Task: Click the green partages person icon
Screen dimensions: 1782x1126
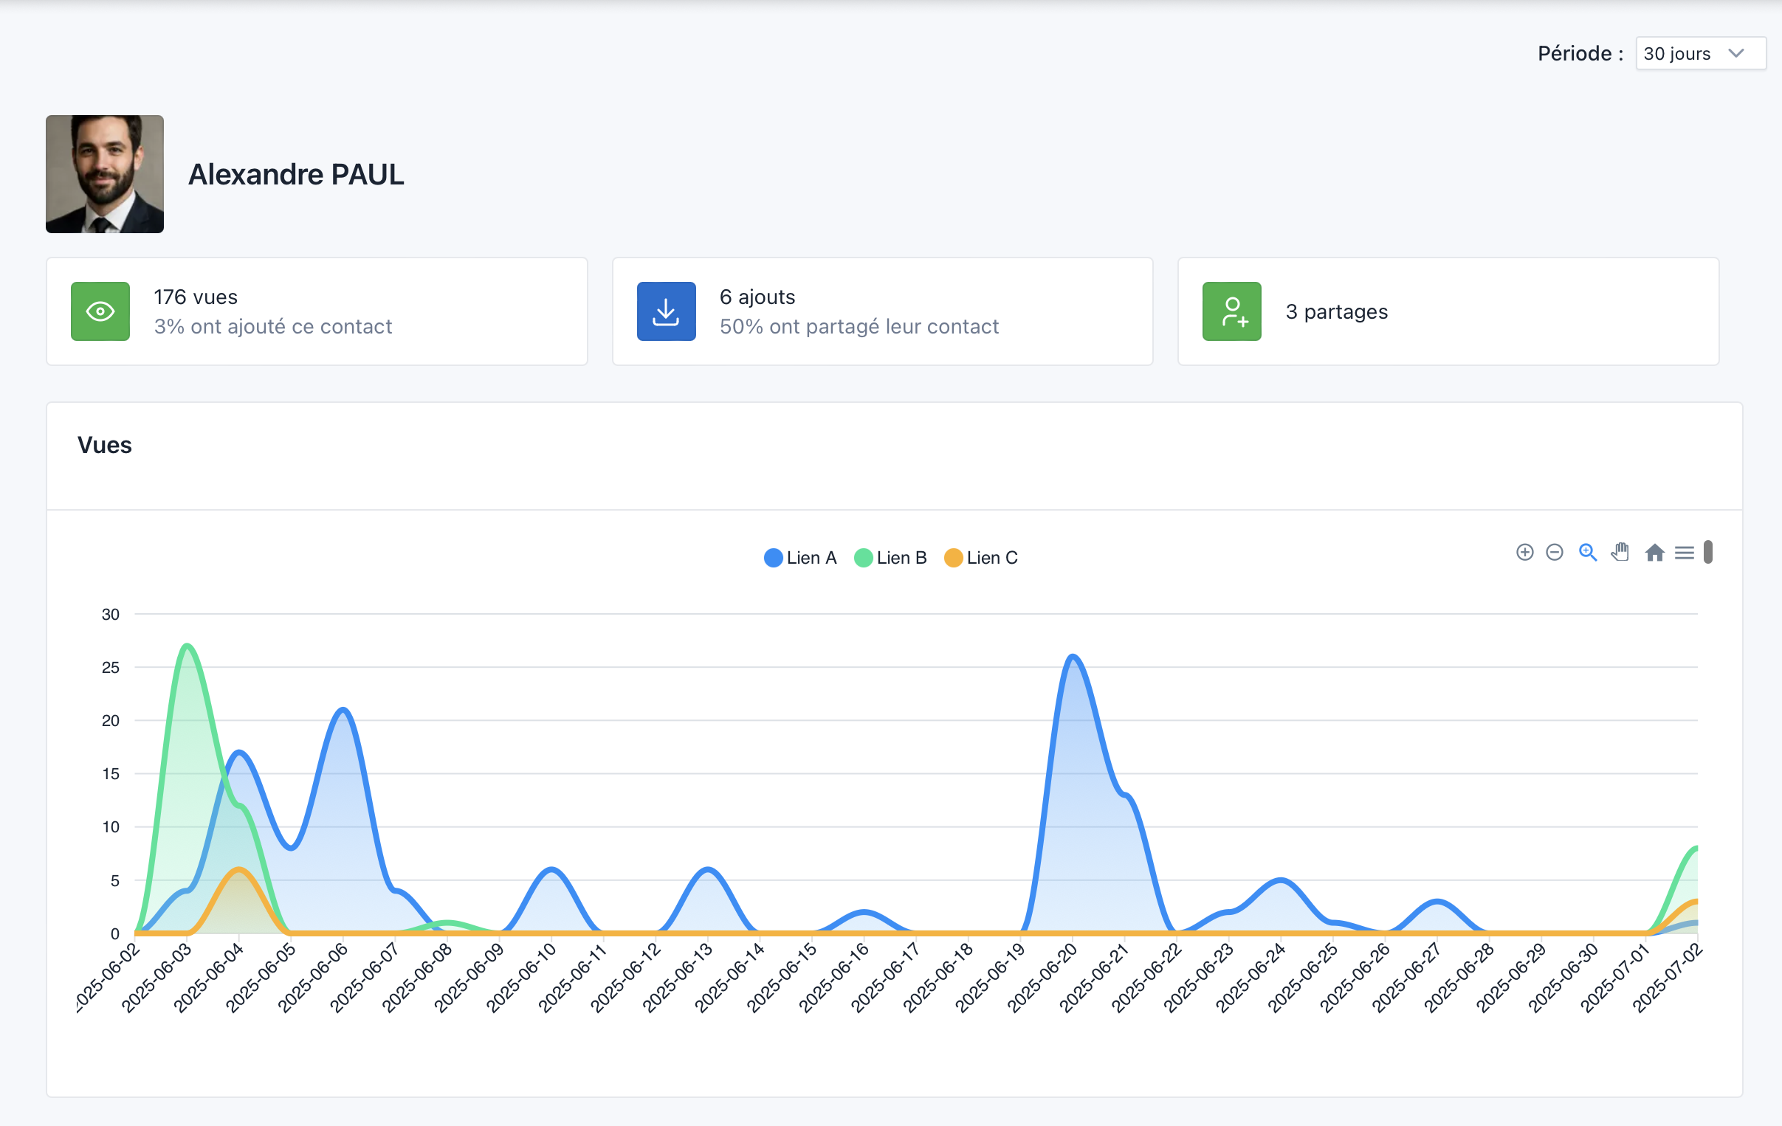Action: (1231, 311)
